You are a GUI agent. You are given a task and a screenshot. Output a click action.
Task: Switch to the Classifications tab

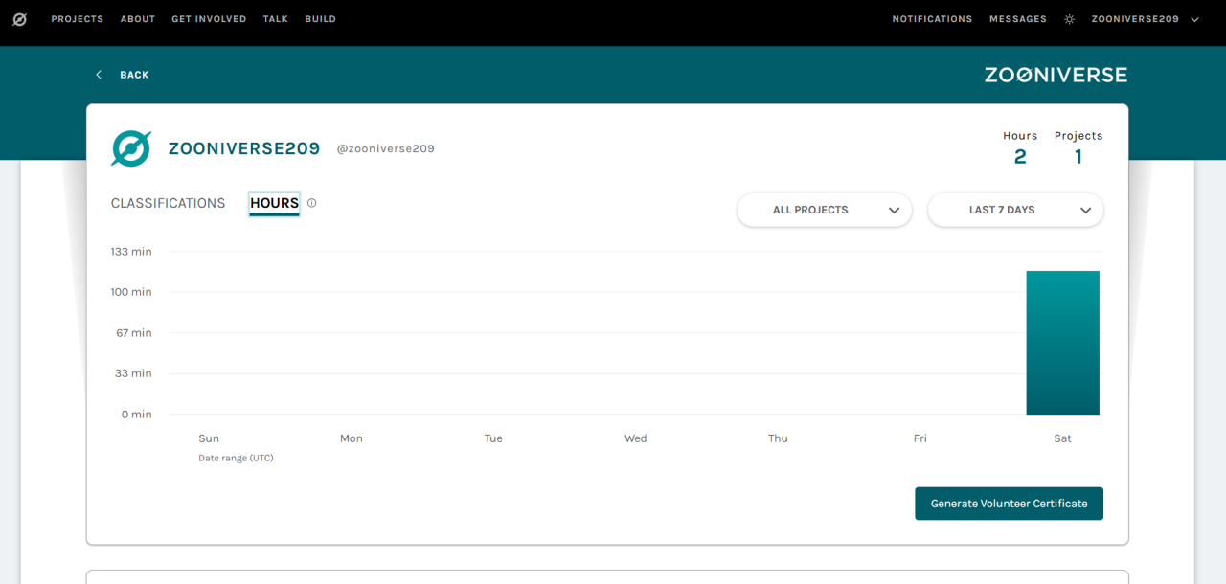click(x=168, y=203)
